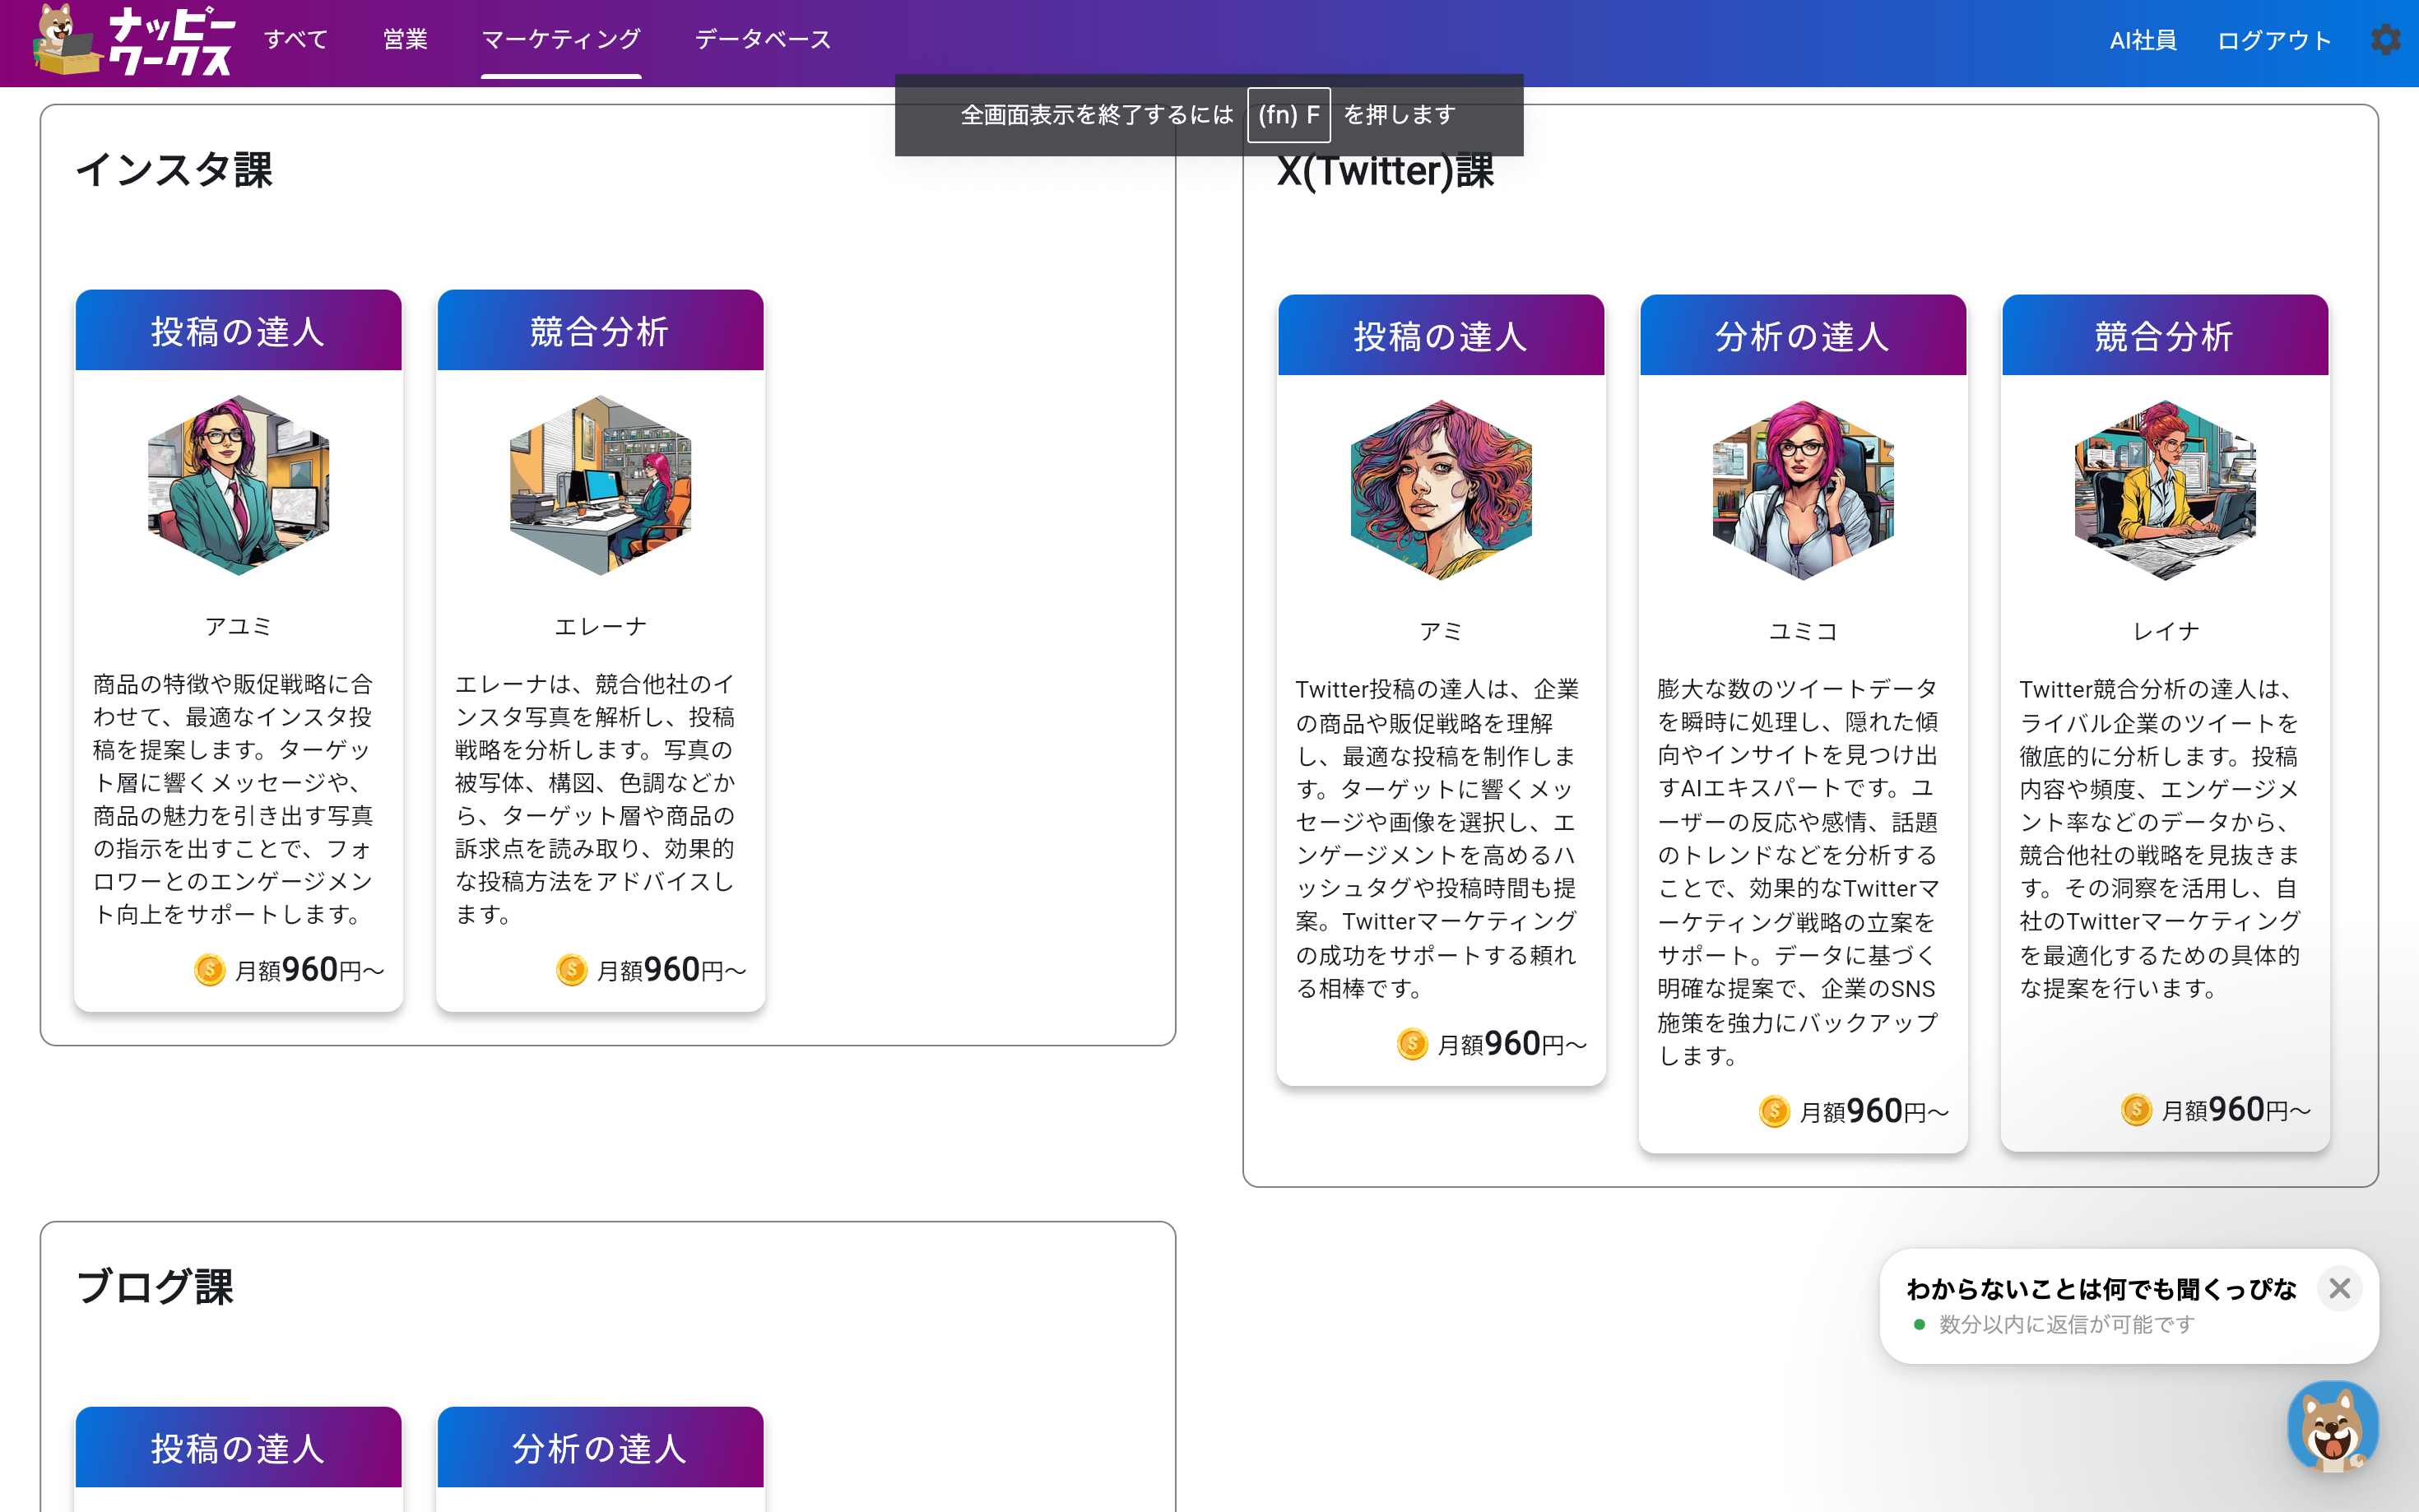The height and width of the screenshot is (1512, 2419).
Task: Open the settings gear icon
Action: click(x=2385, y=40)
